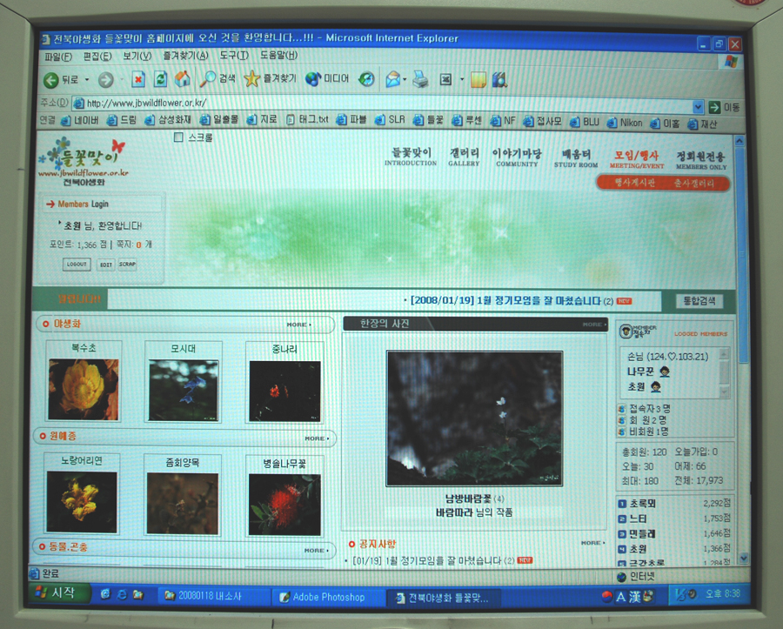Click the yellow note icon in toolbar
783x629 pixels.
pyautogui.click(x=478, y=79)
